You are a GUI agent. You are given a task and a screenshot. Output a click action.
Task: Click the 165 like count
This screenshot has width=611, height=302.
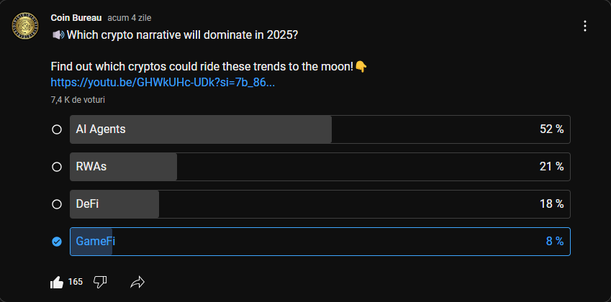76,283
